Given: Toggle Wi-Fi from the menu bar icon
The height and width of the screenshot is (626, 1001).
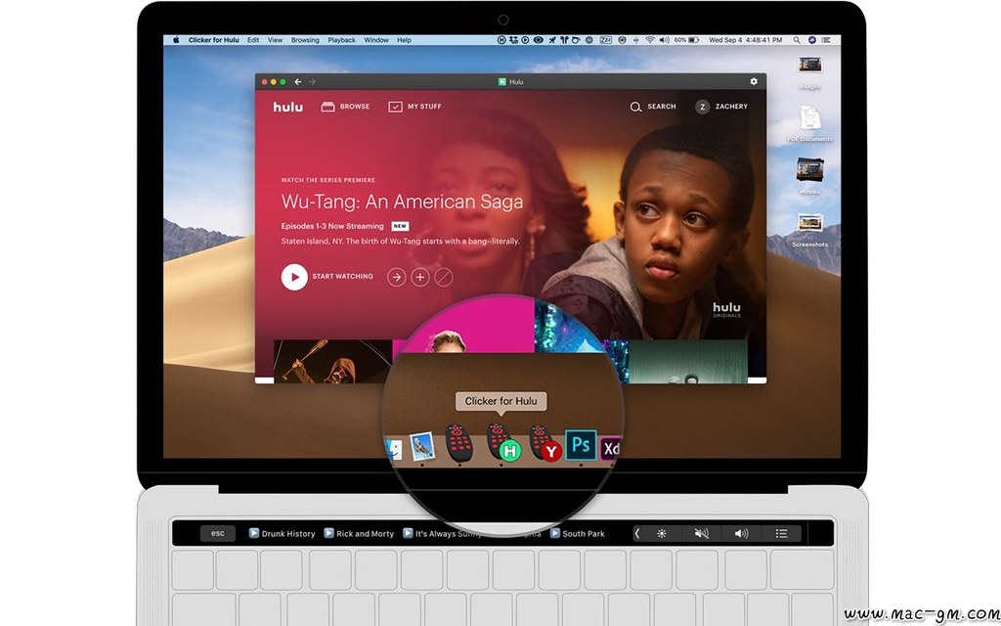Looking at the screenshot, I should [x=650, y=39].
